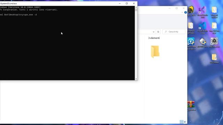Viewport: 223px width, 125px height.
Task: Click the cmd vertical scrollbar thumb
Action: pos(136,10)
